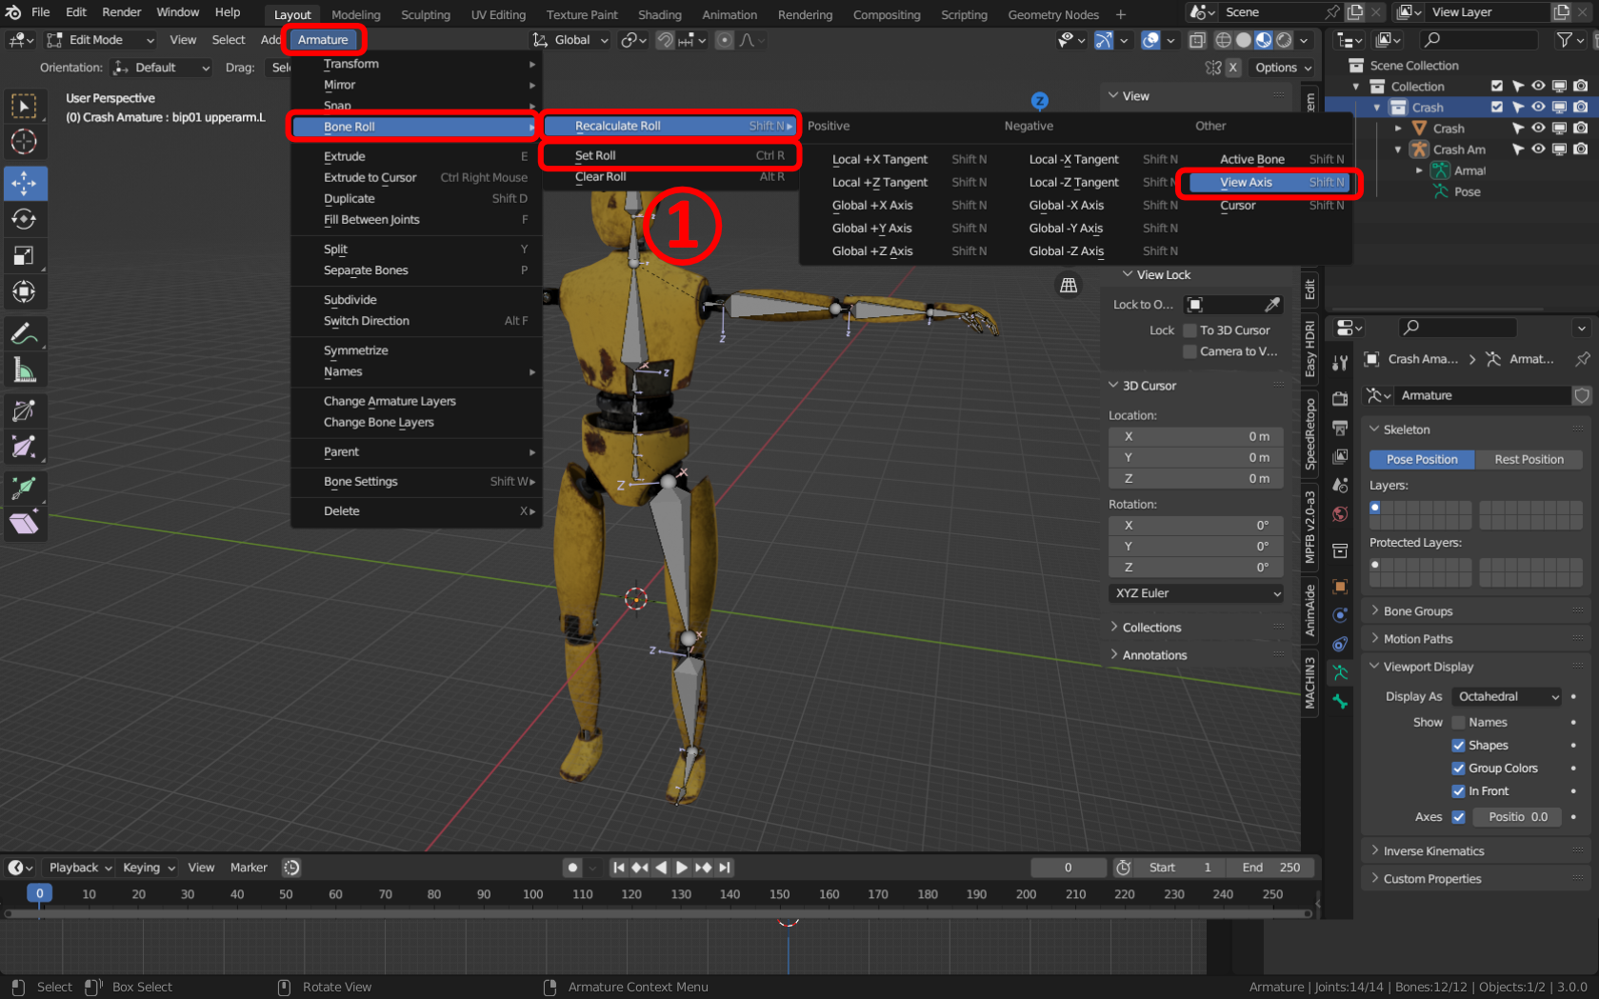Screen dimensions: 1599x999
Task: Choose the Move tool in toolbar
Action: click(x=24, y=183)
